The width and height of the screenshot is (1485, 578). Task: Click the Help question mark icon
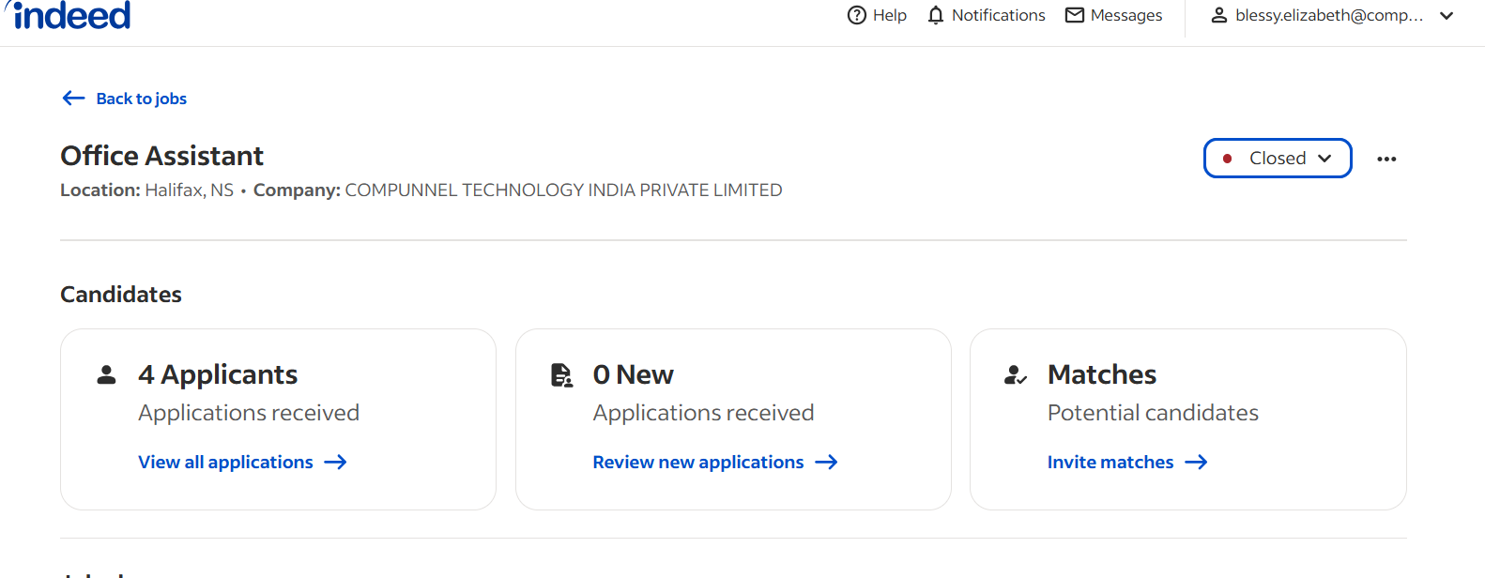[857, 15]
